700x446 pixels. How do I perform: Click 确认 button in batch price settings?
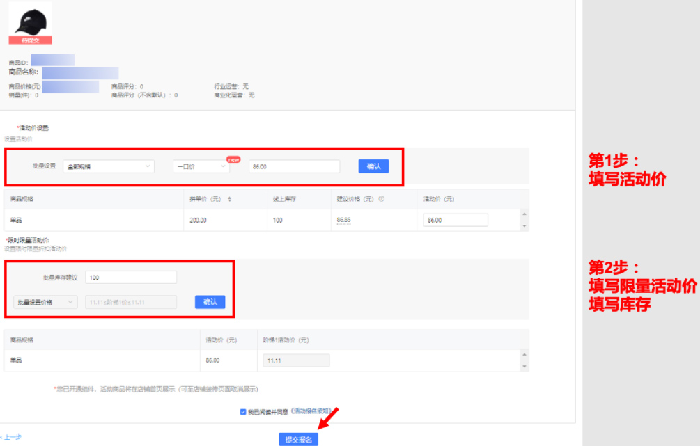pyautogui.click(x=373, y=166)
